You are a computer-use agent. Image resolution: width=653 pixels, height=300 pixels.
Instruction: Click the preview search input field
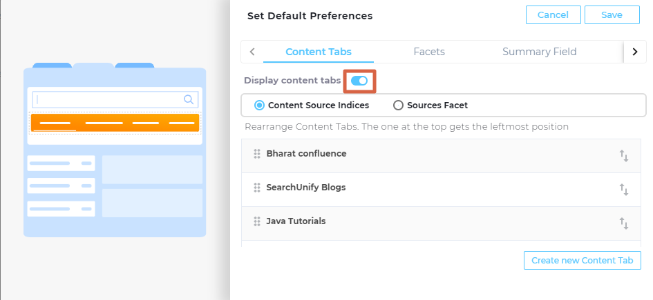click(107, 99)
